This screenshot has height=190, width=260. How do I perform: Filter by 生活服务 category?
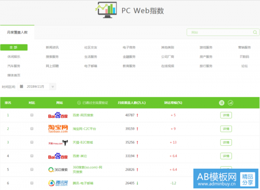[x=90, y=57]
